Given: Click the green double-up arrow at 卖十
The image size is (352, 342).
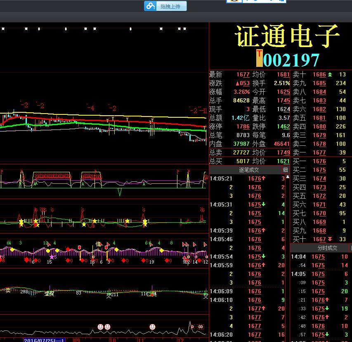Looking at the screenshot, I should tap(330, 75).
